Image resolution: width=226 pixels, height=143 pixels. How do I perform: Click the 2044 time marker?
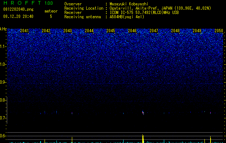click(89, 30)
